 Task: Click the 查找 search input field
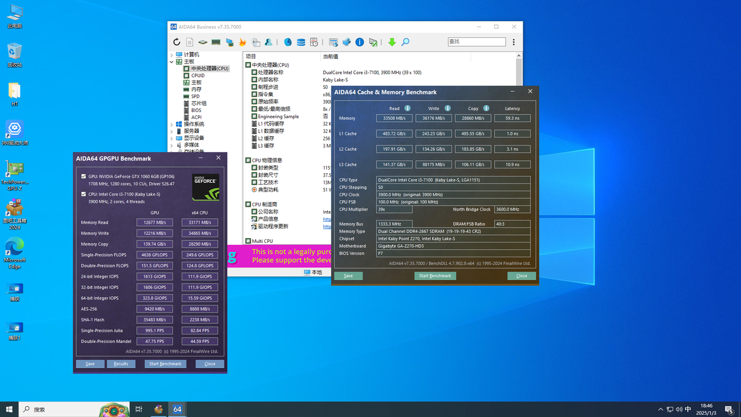[x=476, y=42]
